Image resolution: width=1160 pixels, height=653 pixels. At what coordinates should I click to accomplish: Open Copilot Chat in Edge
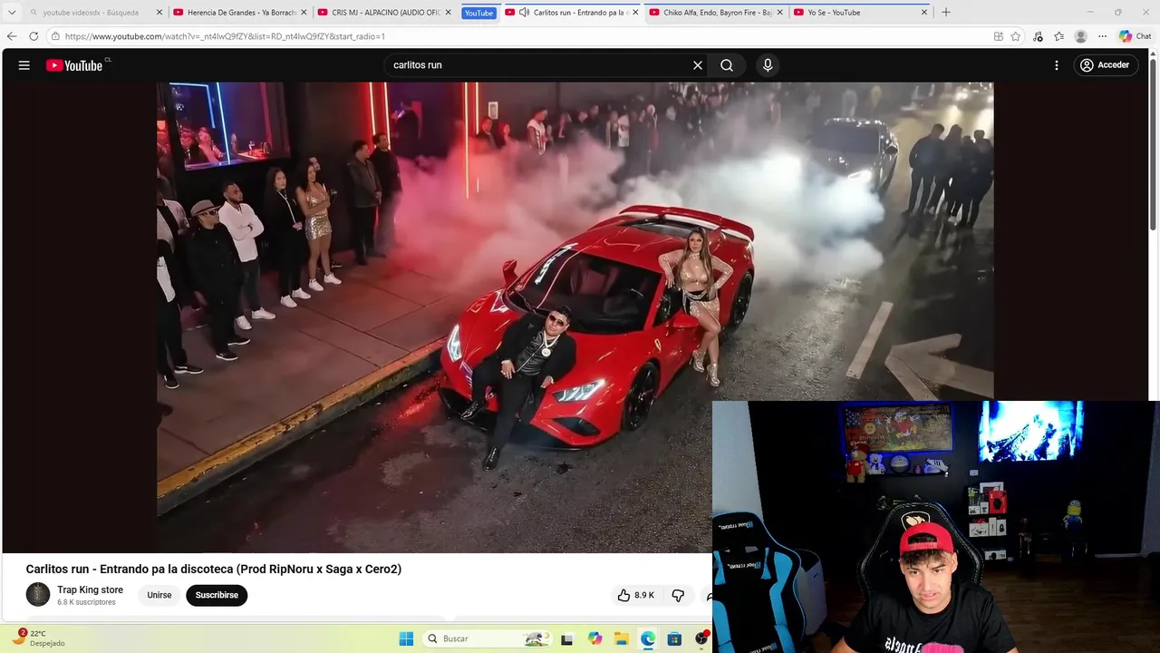1135,36
